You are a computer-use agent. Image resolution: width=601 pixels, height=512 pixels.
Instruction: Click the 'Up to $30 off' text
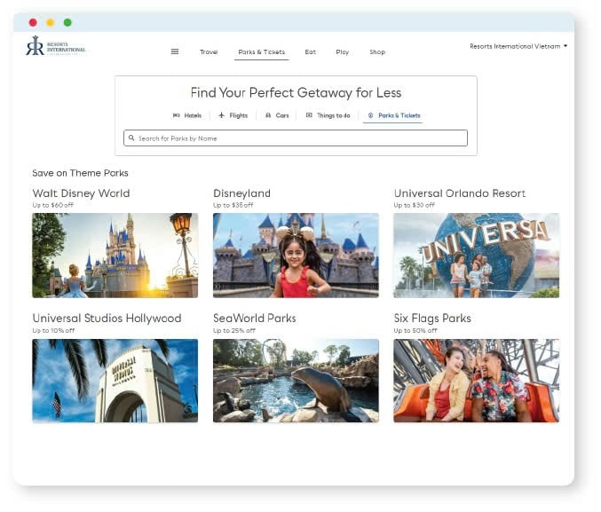click(414, 205)
